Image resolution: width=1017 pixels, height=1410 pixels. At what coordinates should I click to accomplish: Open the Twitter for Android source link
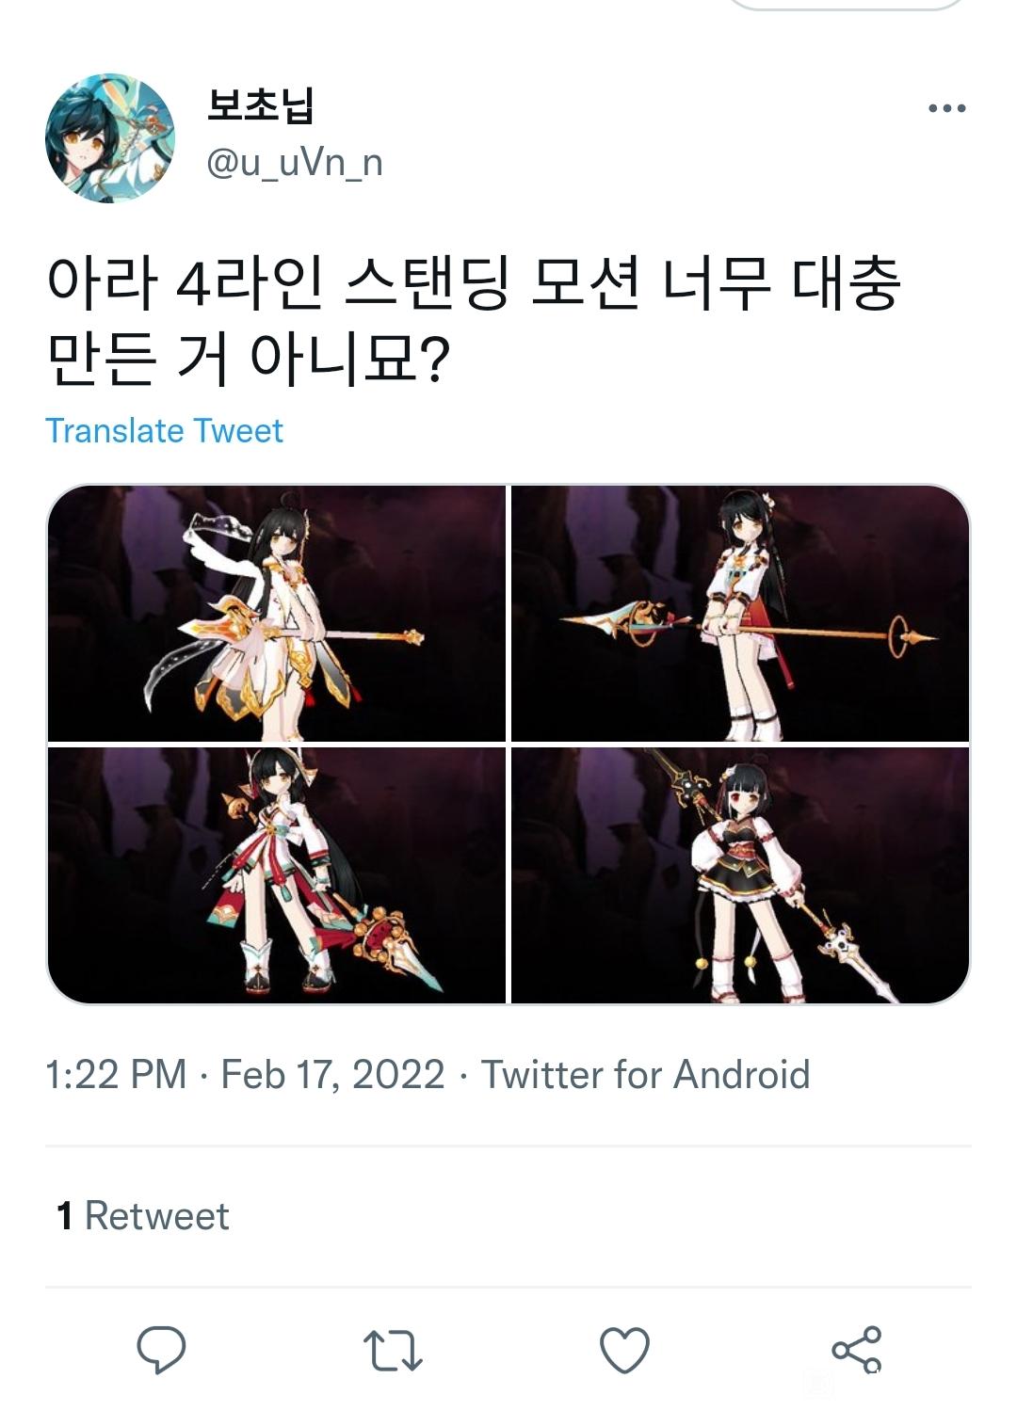click(x=646, y=1075)
